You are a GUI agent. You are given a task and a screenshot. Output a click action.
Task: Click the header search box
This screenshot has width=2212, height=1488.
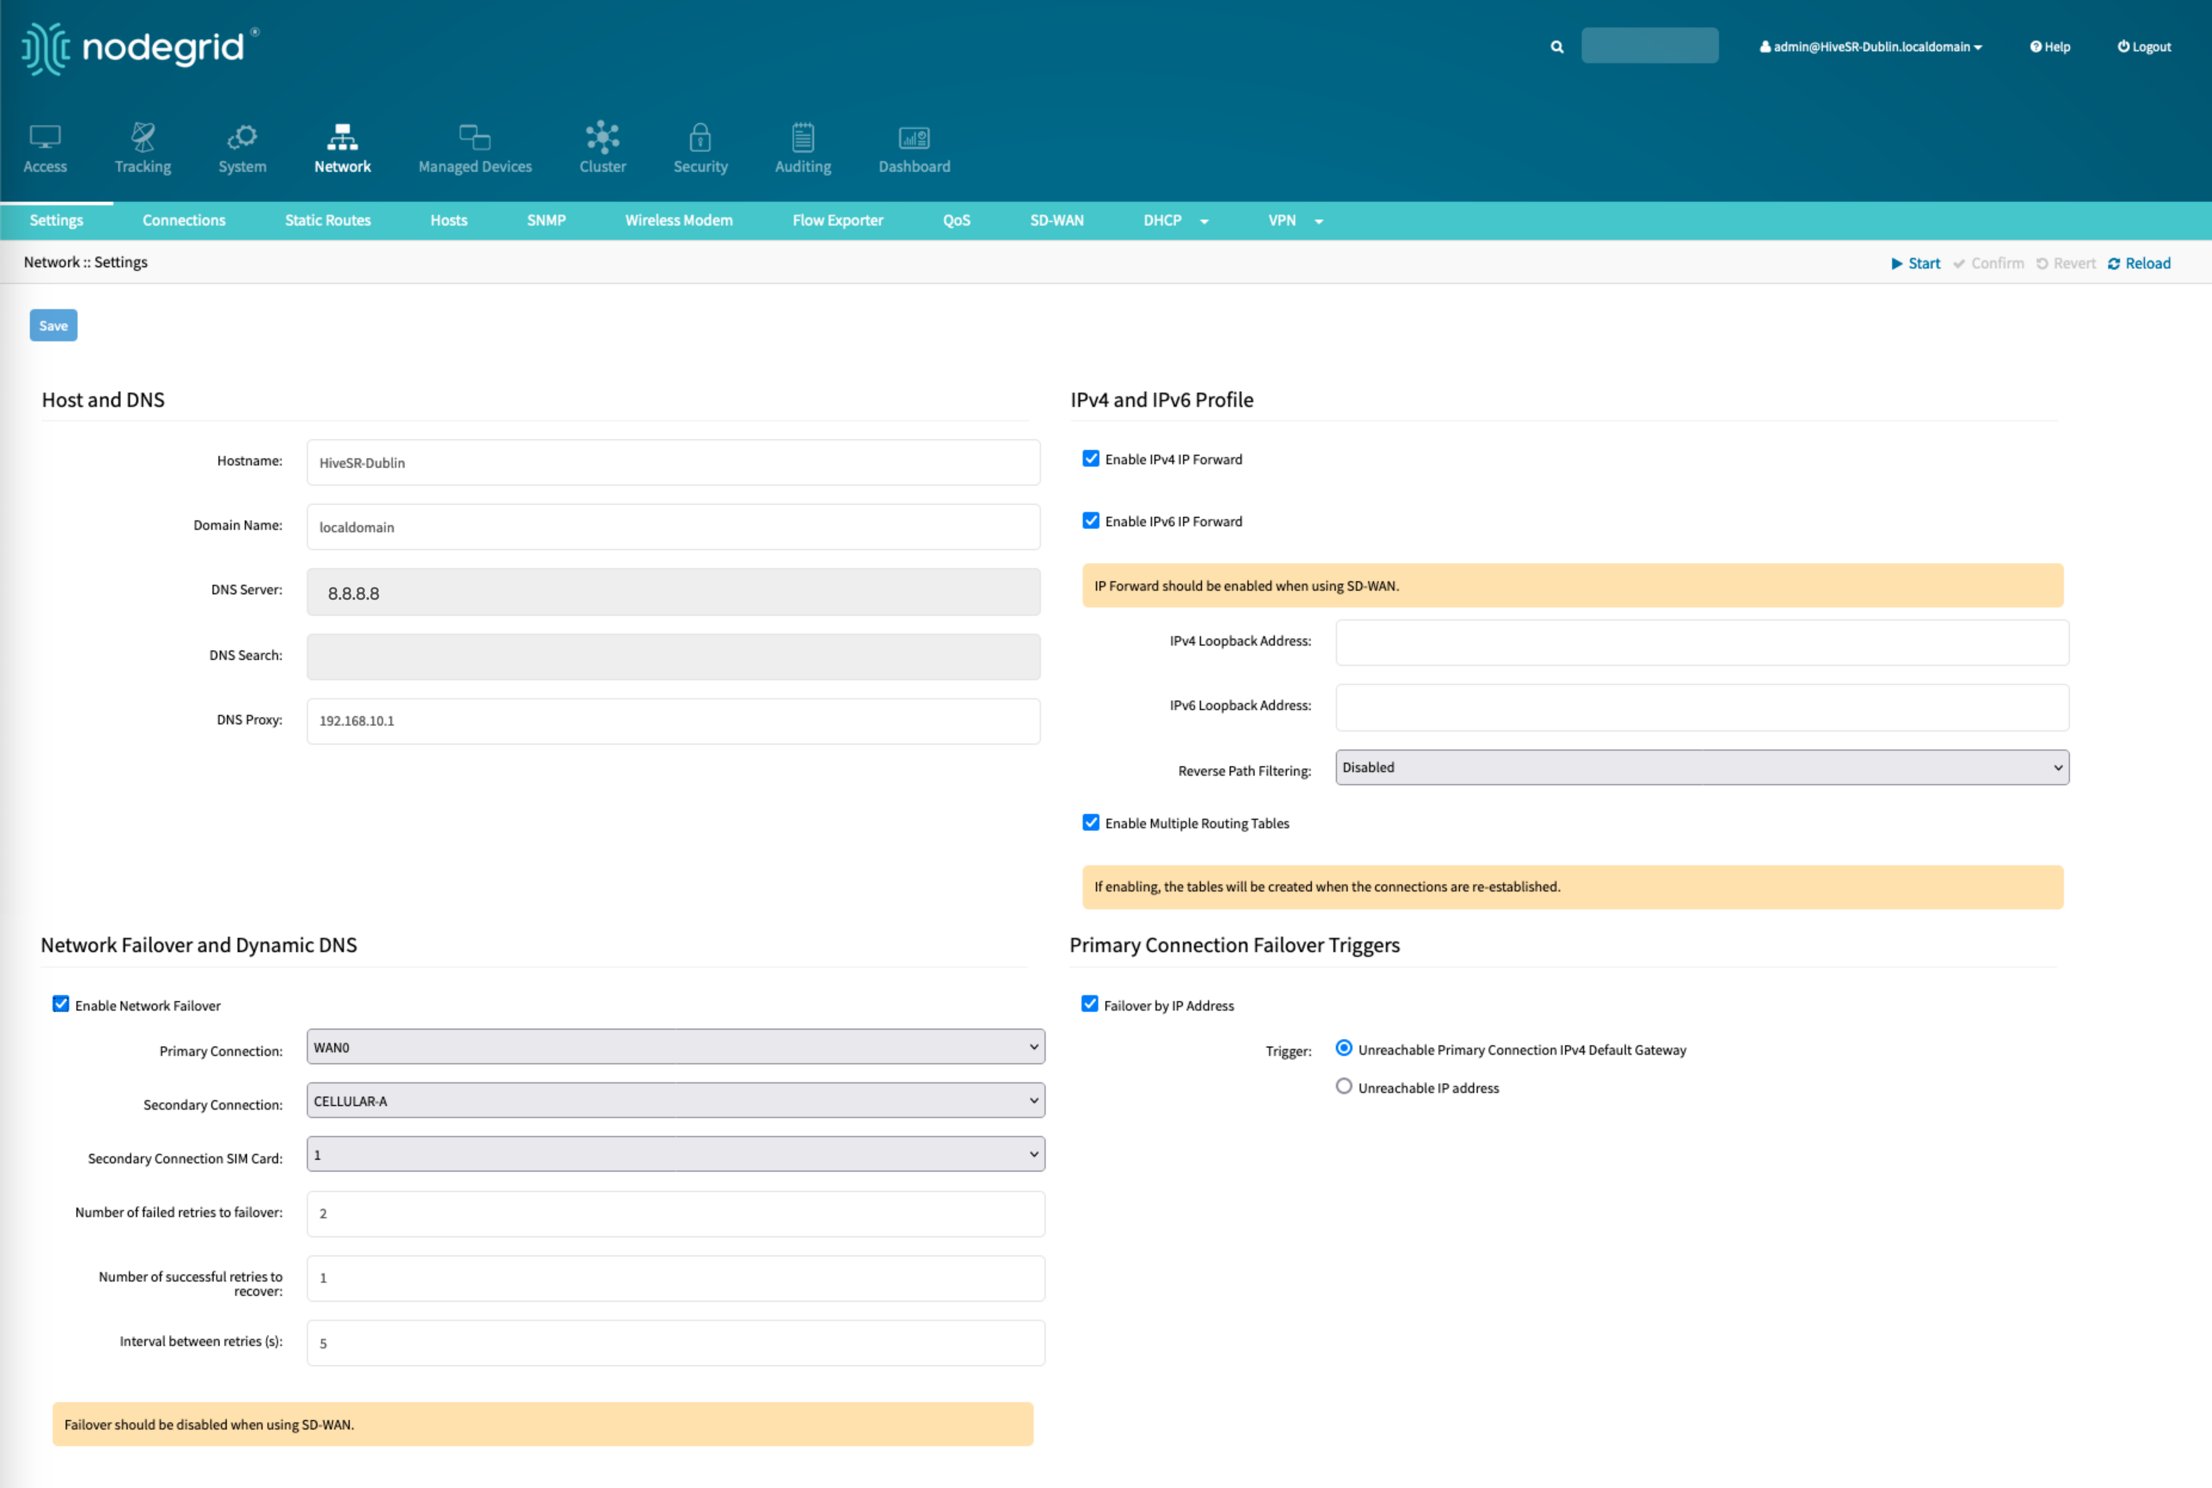[1649, 45]
